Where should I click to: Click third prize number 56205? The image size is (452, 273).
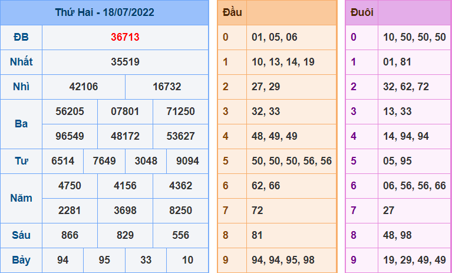70,111
